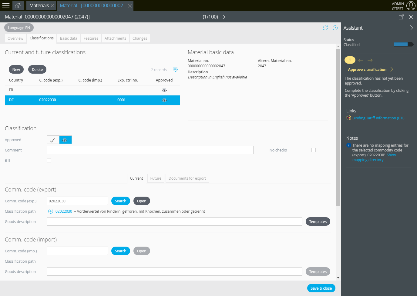Click the Status progress bar
Viewport: 417px width, 296px height.
404,45
